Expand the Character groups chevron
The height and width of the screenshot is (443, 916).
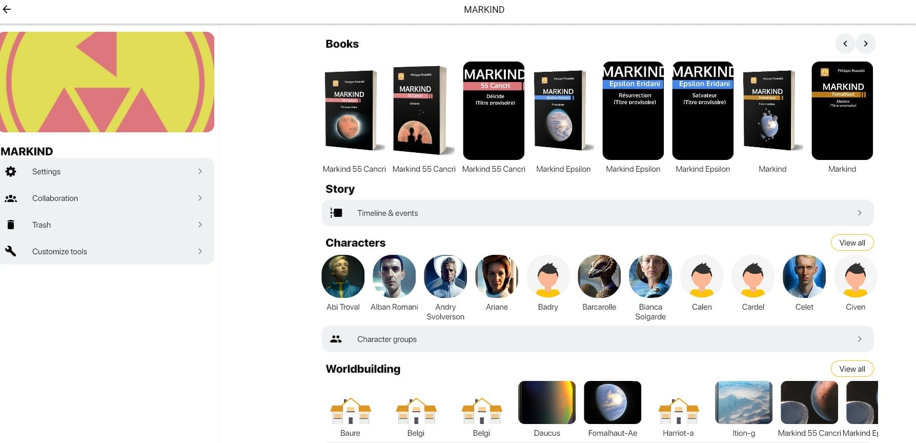point(860,339)
